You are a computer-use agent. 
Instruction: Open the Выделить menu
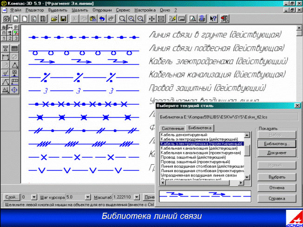[x=58, y=10]
